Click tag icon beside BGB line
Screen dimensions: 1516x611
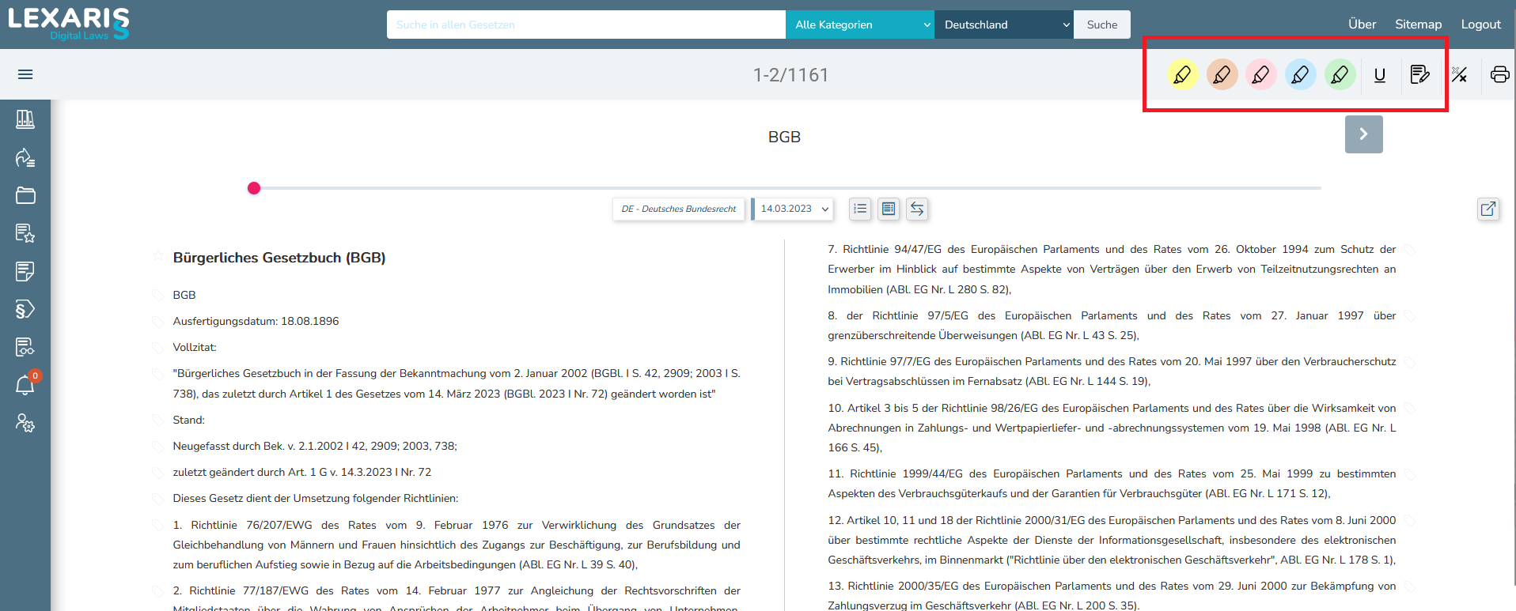point(157,296)
